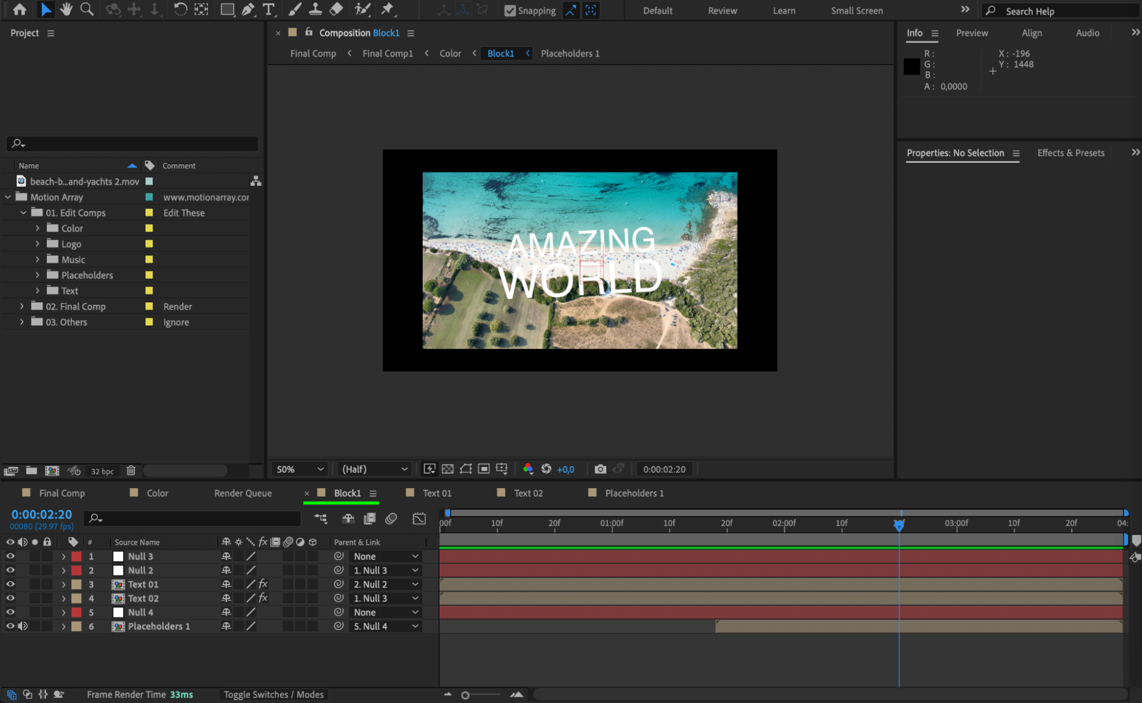Select the Hand tool

coord(66,10)
